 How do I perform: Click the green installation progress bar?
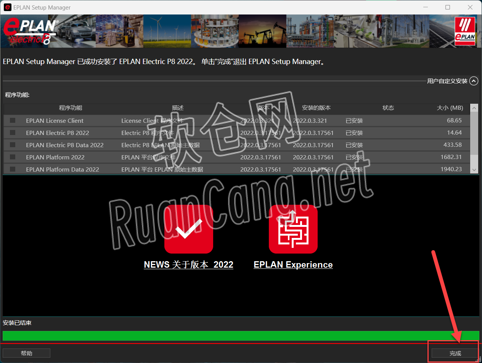(241, 336)
